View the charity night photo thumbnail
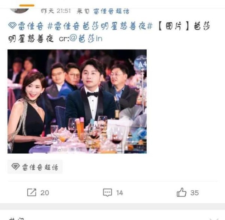 tap(77, 102)
